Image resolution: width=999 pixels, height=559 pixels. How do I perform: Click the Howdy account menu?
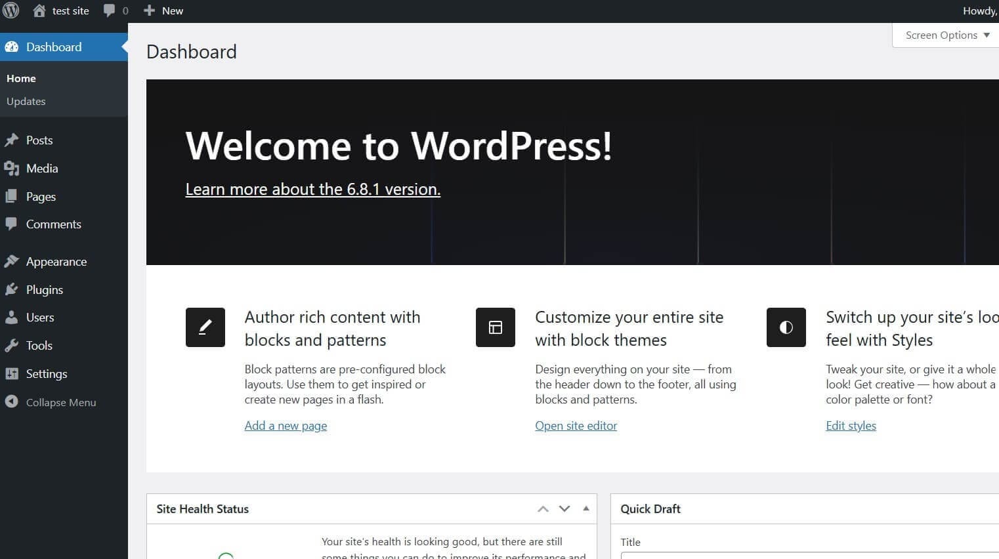[980, 10]
